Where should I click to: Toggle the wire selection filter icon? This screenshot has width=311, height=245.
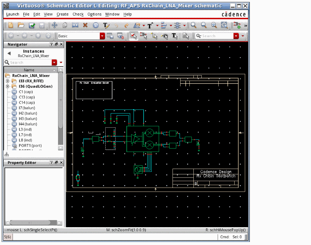pyautogui.click(x=154, y=36)
